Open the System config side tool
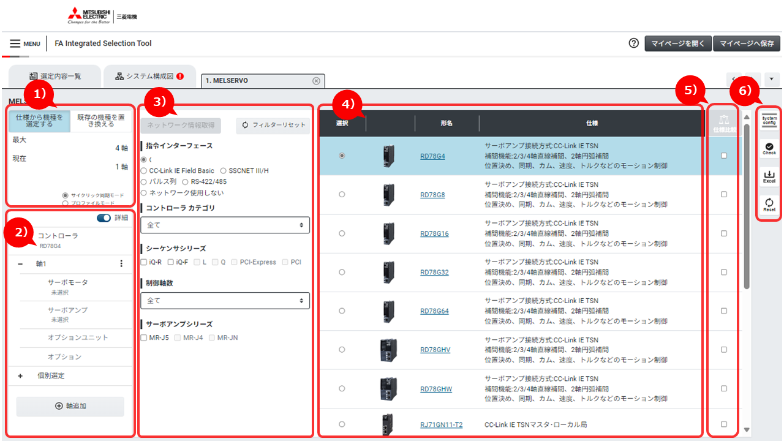 (769, 120)
